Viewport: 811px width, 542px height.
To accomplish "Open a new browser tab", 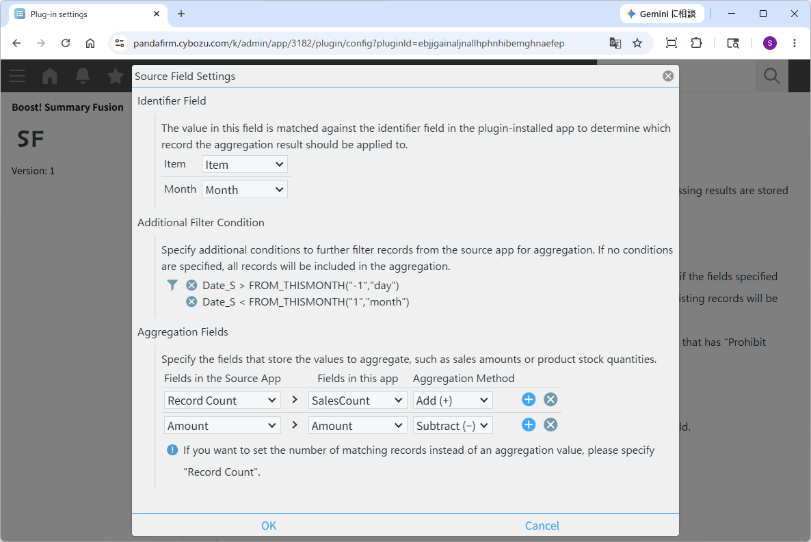I will [x=181, y=14].
